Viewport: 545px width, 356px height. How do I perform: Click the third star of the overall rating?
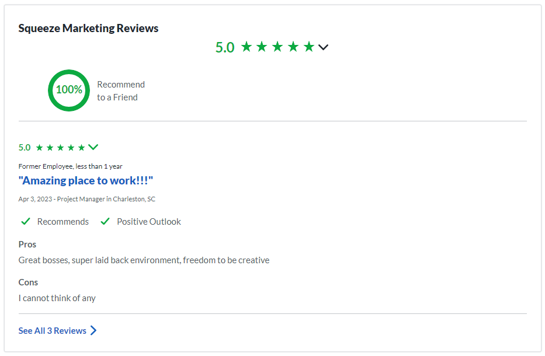[x=278, y=47]
